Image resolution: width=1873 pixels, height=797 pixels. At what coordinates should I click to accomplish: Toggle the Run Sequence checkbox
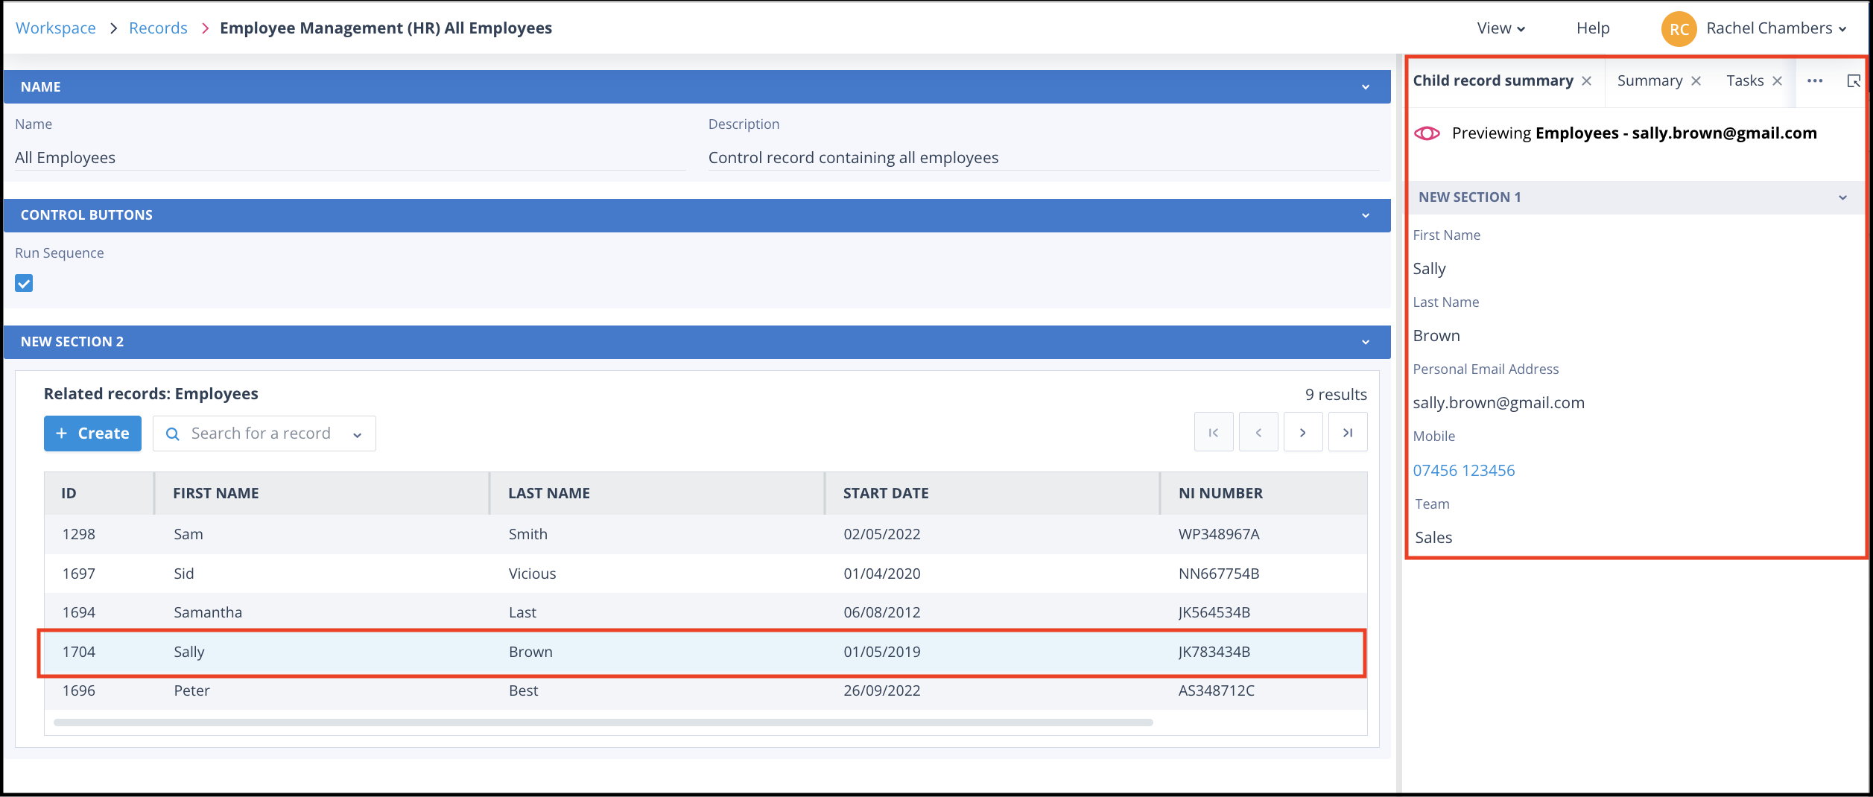(24, 283)
